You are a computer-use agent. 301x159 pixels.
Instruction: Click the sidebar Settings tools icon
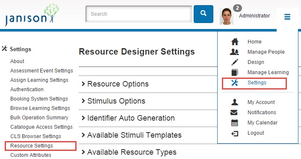[4, 49]
